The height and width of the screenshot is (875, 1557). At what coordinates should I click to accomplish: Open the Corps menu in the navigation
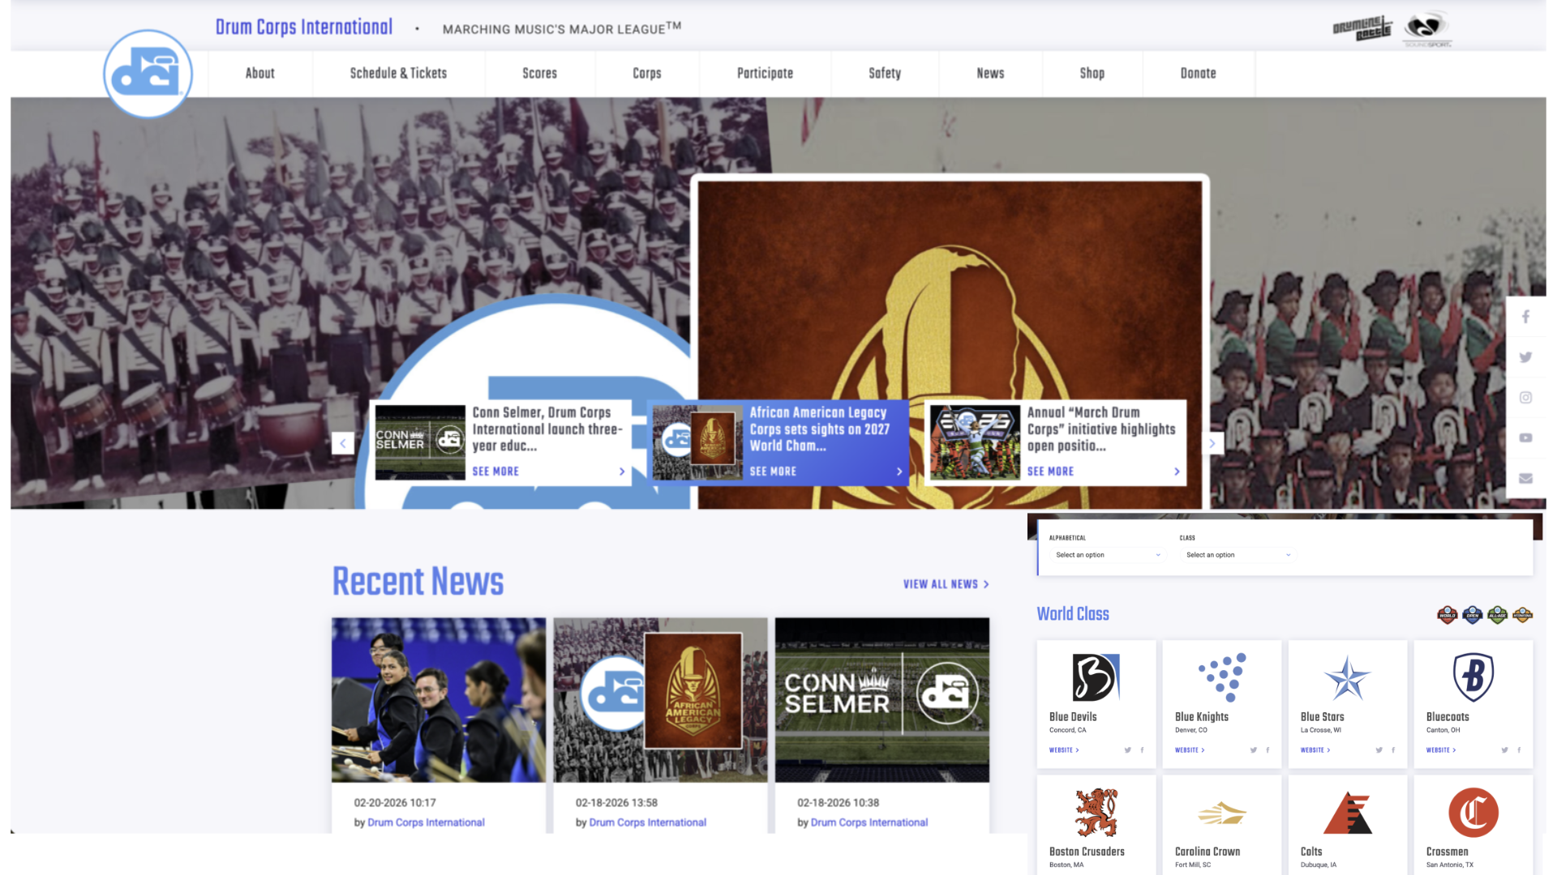coord(646,74)
